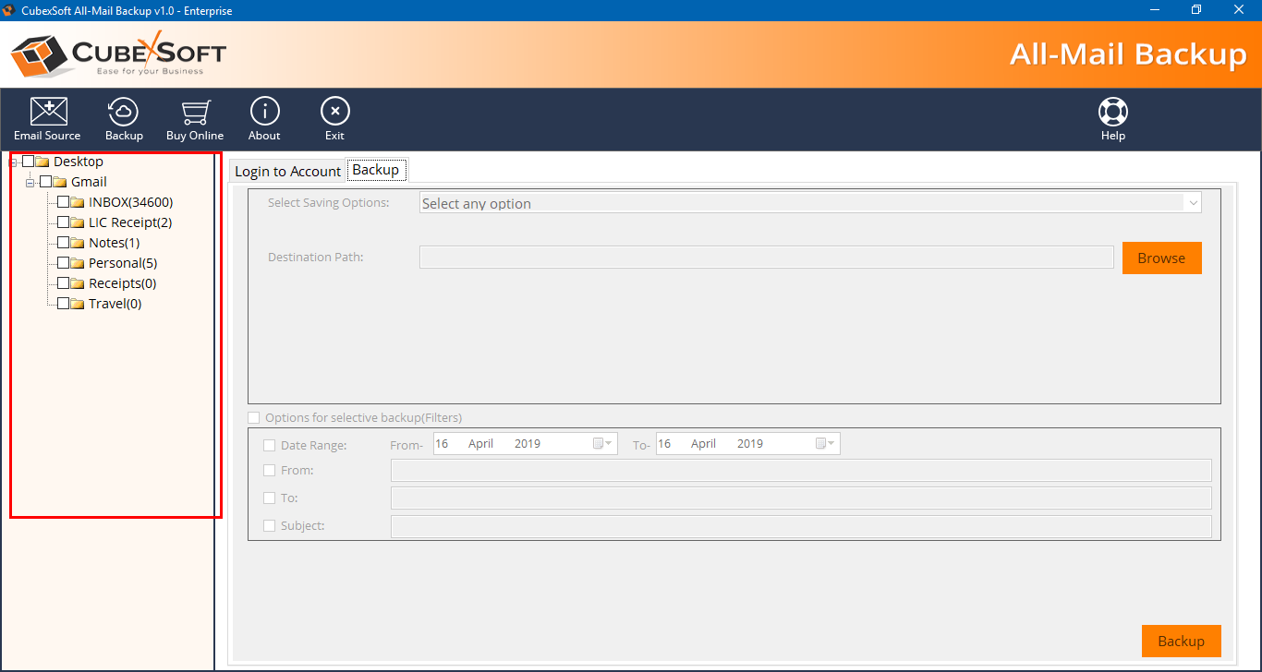
Task: Enable the Date Range filter checkbox
Action: coord(270,445)
